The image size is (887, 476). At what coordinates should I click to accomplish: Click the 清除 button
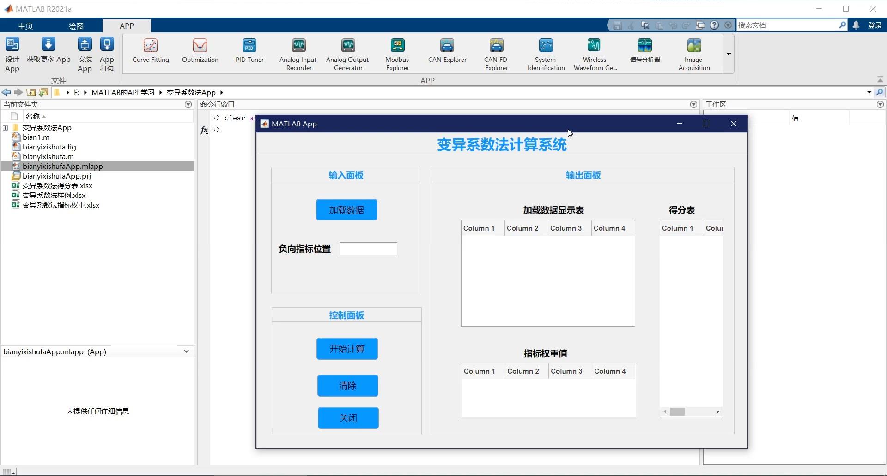pos(347,386)
